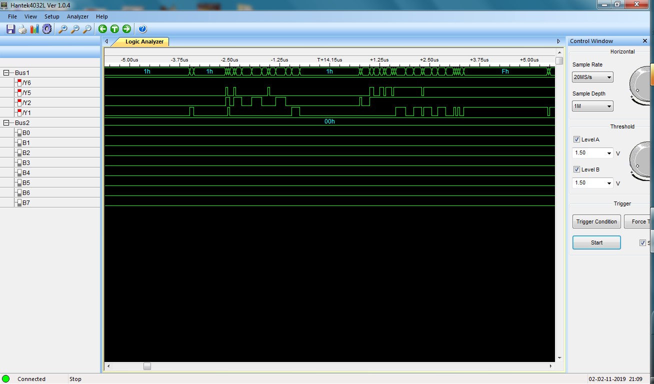Collapse the Bus1 tree node
This screenshot has height=384, width=654.
click(x=6, y=73)
